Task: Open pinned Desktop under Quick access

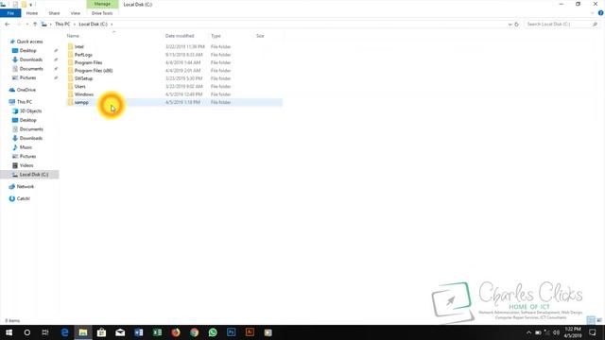Action: point(27,50)
